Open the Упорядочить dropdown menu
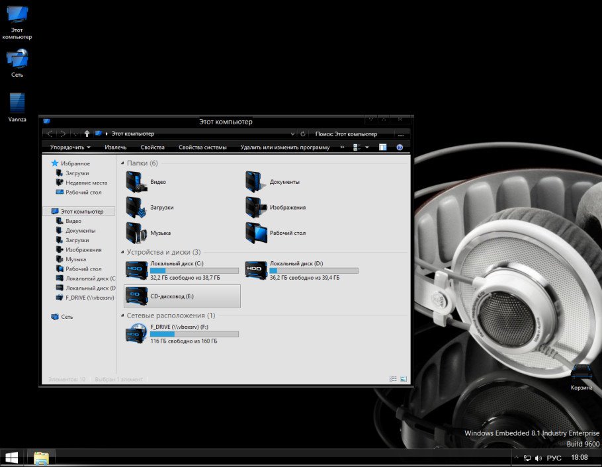Screen dimensions: 602x467 pyautogui.click(x=70, y=148)
